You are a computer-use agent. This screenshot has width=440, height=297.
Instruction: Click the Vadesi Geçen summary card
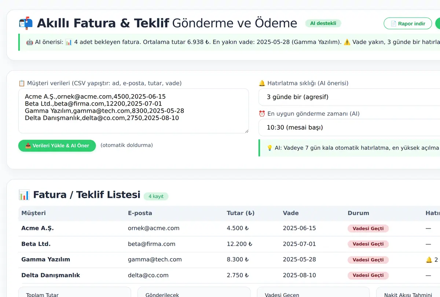click(x=313, y=292)
